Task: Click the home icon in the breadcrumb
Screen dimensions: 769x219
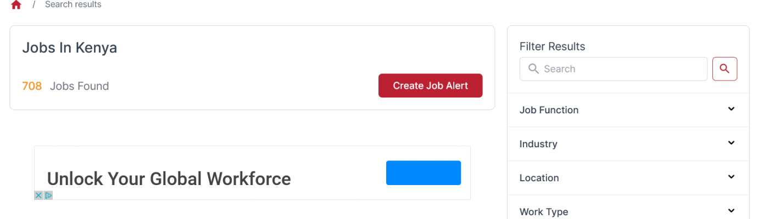Action: tap(16, 5)
